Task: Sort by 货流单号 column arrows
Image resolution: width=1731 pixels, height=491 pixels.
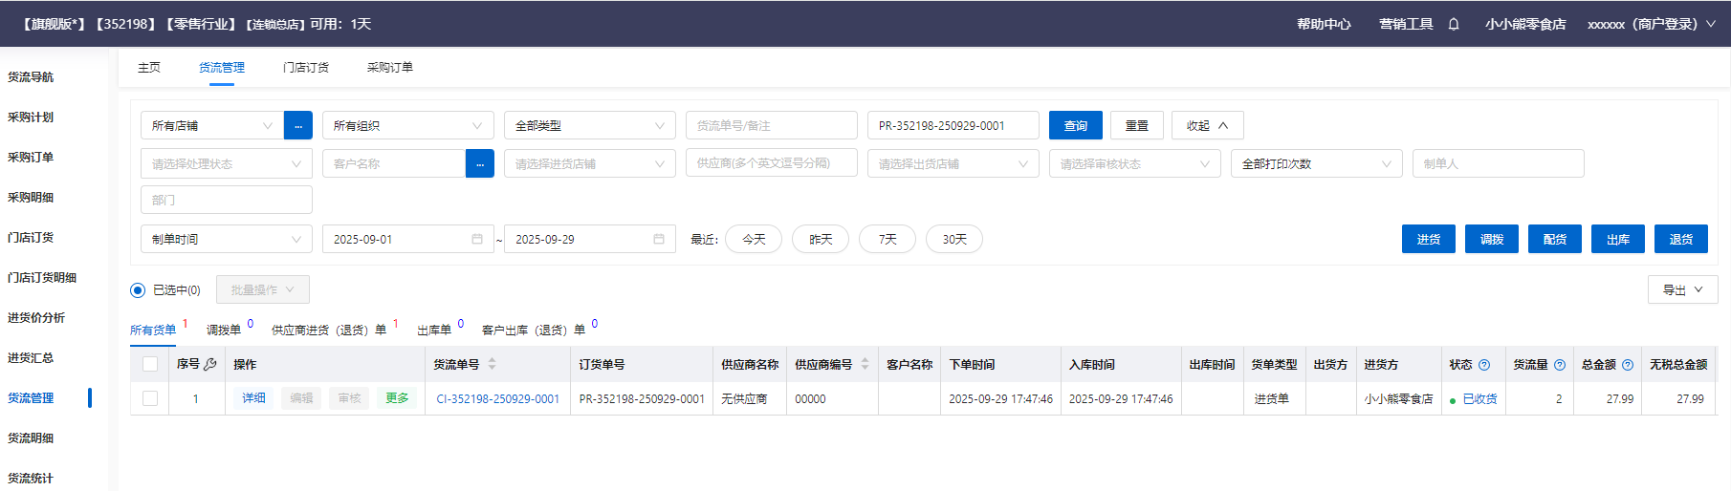Action: (493, 364)
